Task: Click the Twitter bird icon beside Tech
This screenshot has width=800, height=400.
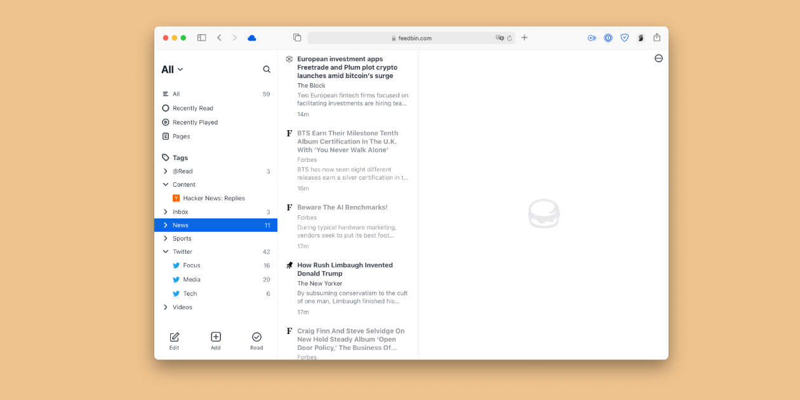Action: point(177,293)
